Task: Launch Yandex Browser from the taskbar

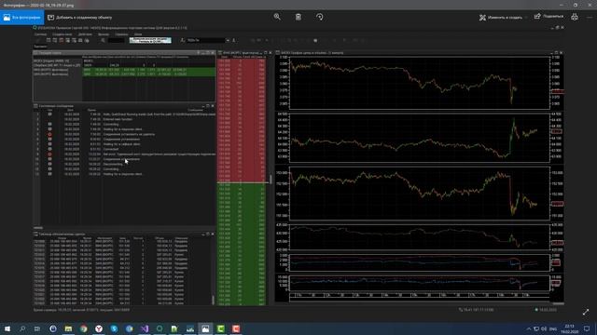Action: (x=99, y=328)
